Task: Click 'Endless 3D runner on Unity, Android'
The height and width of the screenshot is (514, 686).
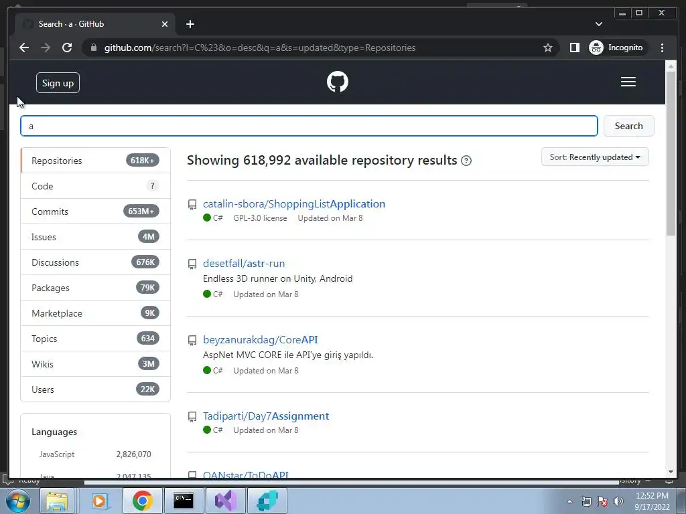Action: (x=278, y=279)
